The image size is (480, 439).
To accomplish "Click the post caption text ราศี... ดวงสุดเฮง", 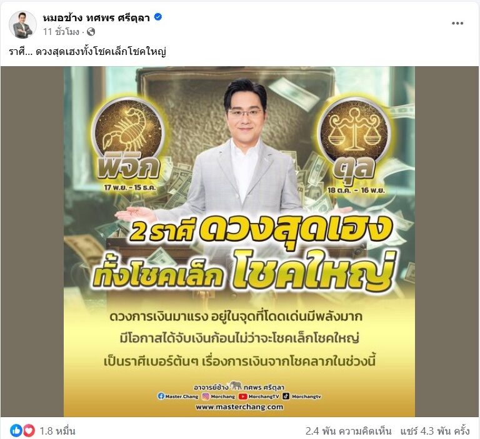I will (87, 52).
